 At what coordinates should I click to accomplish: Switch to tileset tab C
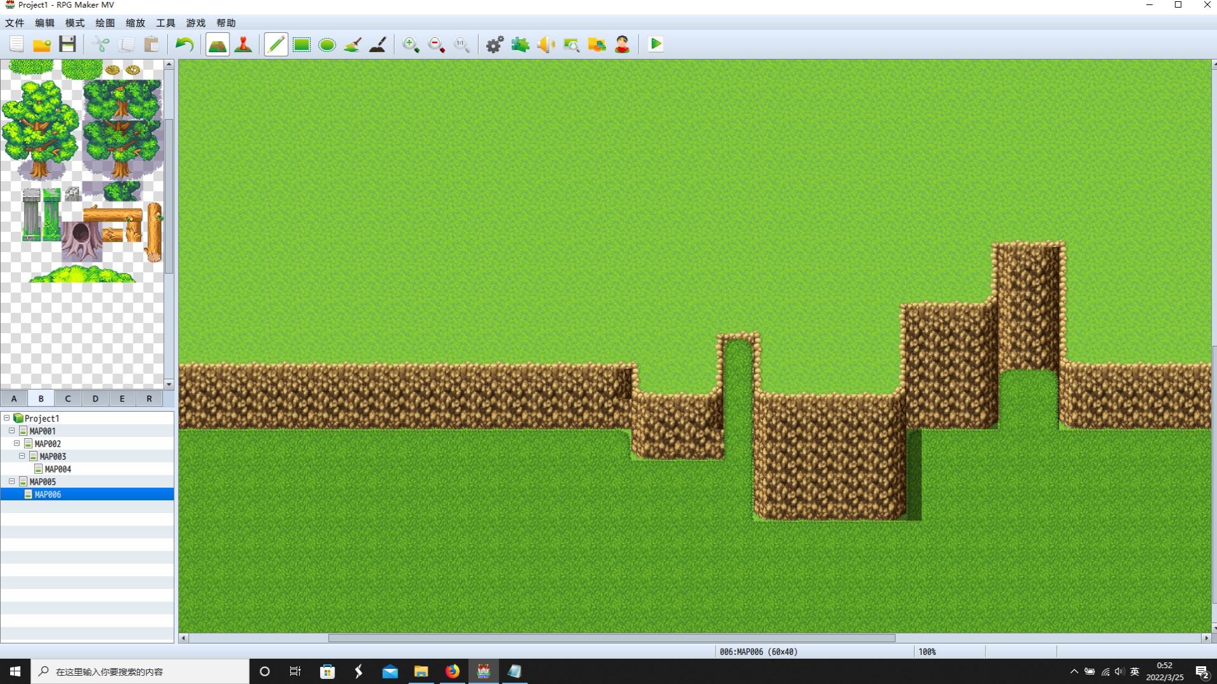[x=68, y=398]
